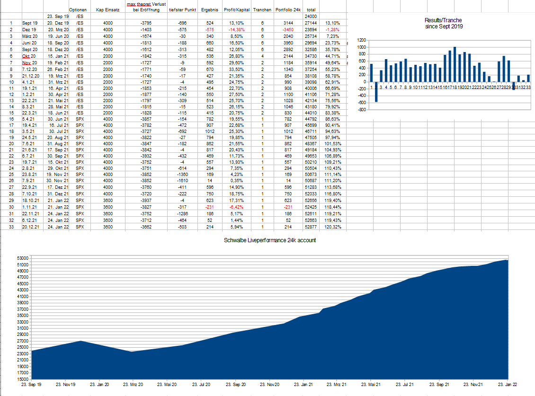Select the "Ergebnis" column header cell
This screenshot has width=535, height=396.
pos(209,9)
